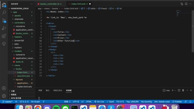Image resolution: width=194 pixels, height=109 pixels.
Task: Collapse the controllers folder
Action: 19,23
